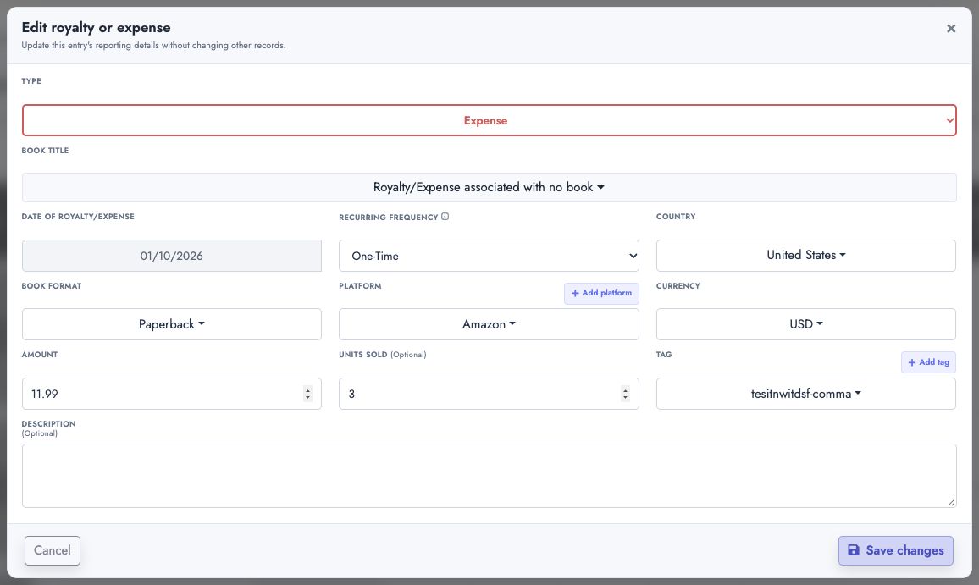Screen dimensions: 979x585
Task: Open the Currency dropdown showing USD
Action: coord(806,324)
